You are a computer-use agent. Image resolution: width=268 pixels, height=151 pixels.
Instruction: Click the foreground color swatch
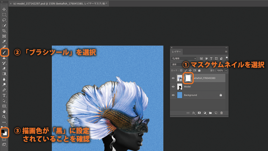pyautogui.click(x=3, y=131)
